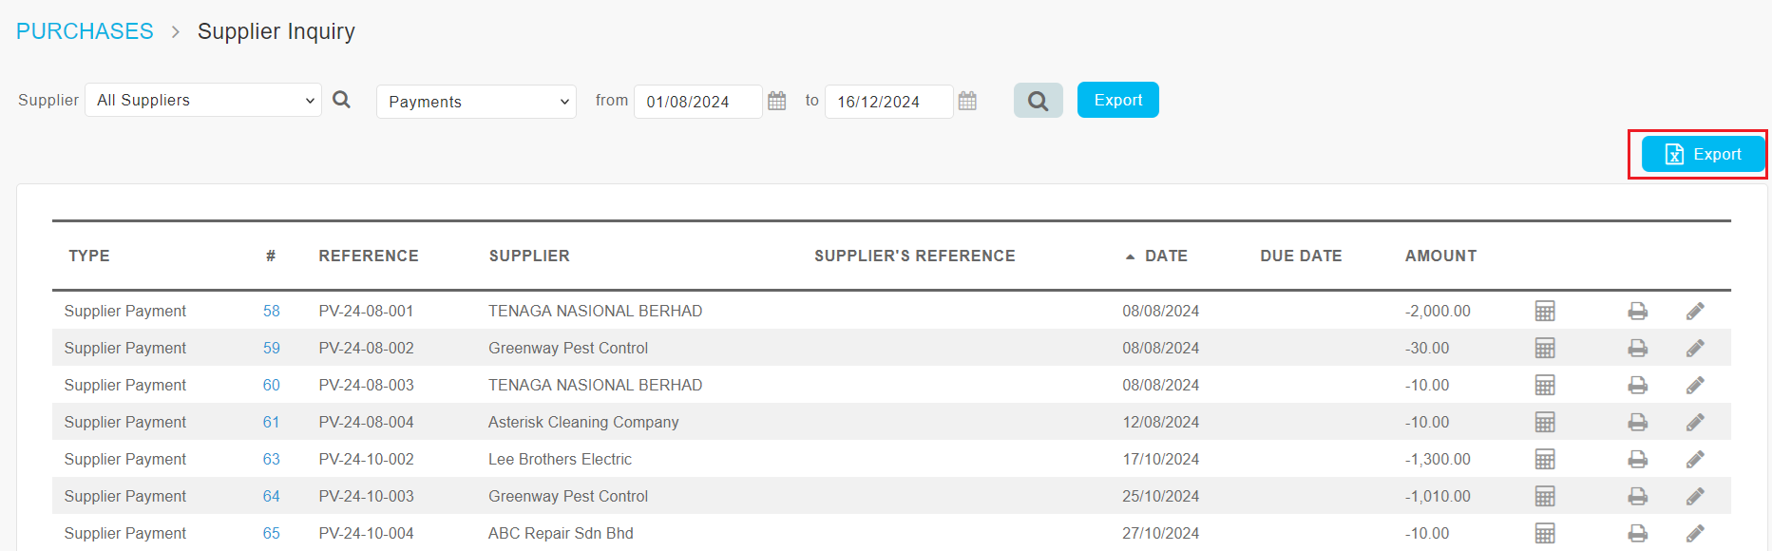Image resolution: width=1772 pixels, height=551 pixels.
Task: Sort by the Amount column header
Action: [1440, 256]
